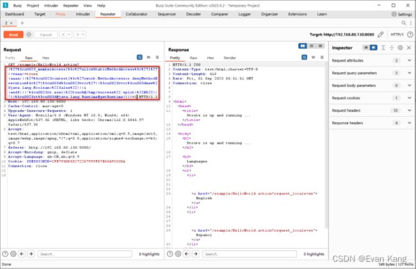Toggle non-printable characters in Request

click(148, 57)
